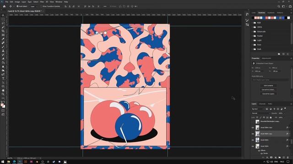The height and width of the screenshot is (164, 293).
Task: Pick the white swatch at row end
Action: point(288,18)
